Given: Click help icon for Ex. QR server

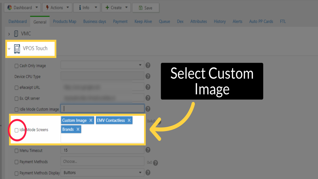Looking at the screenshot, I should pos(148,98).
